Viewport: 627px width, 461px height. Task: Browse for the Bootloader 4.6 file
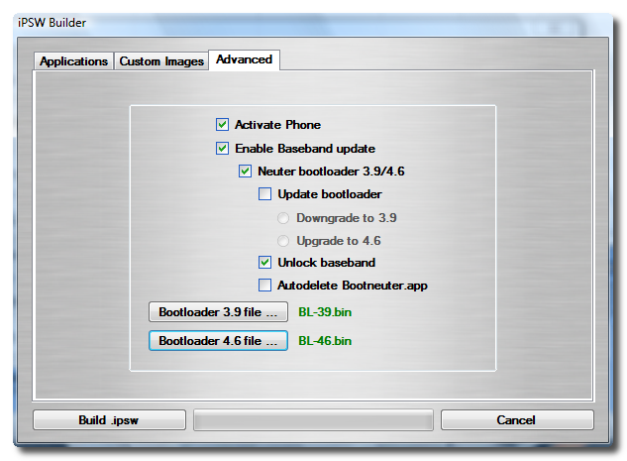[x=218, y=341]
